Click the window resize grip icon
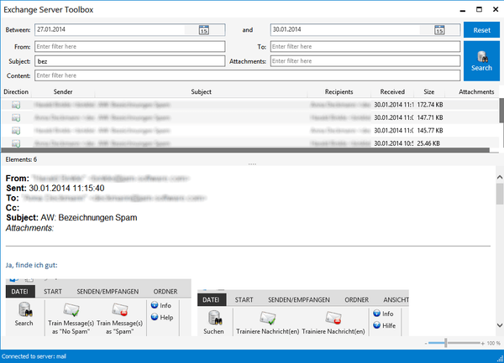504x363 pixels. (500, 359)
